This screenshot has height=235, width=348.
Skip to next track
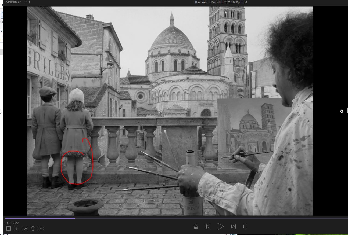click(x=233, y=226)
